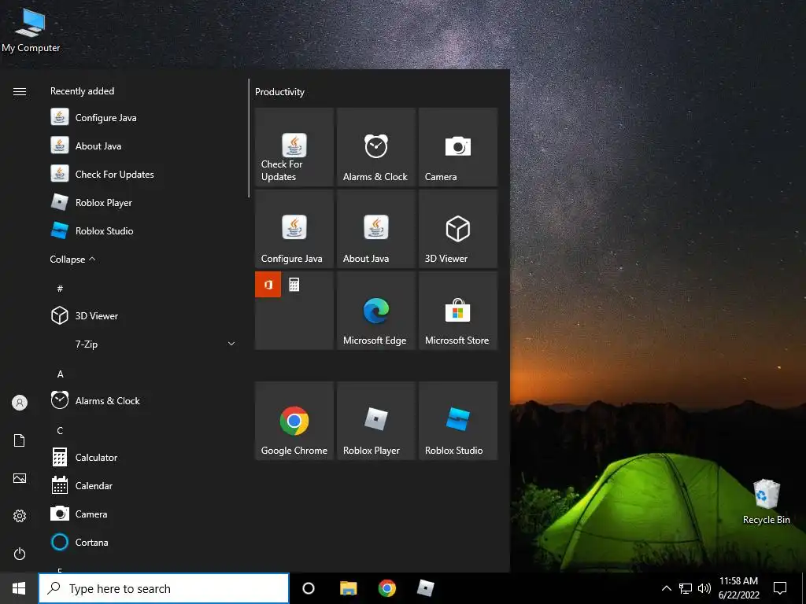Open 3D Viewer from the app list
The height and width of the screenshot is (604, 806).
coord(144,315)
